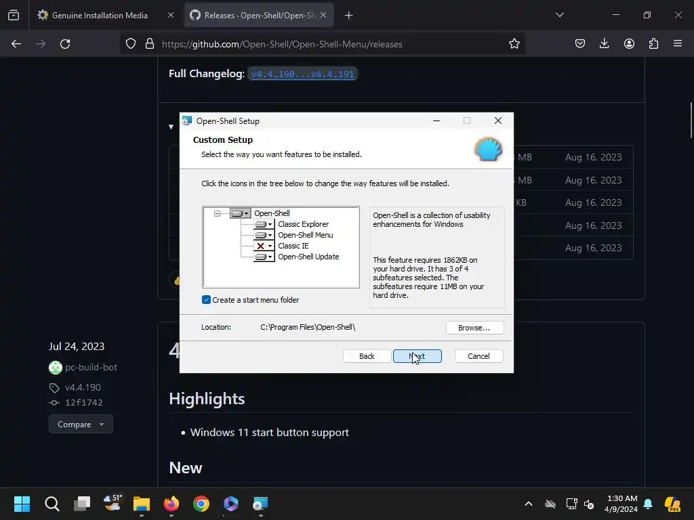Show hidden system tray icons
The image size is (694, 520).
tap(529, 504)
